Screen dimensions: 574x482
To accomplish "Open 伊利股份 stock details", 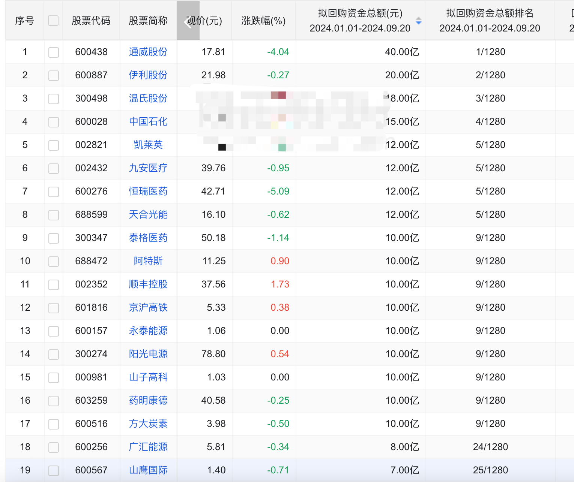I will tap(148, 75).
